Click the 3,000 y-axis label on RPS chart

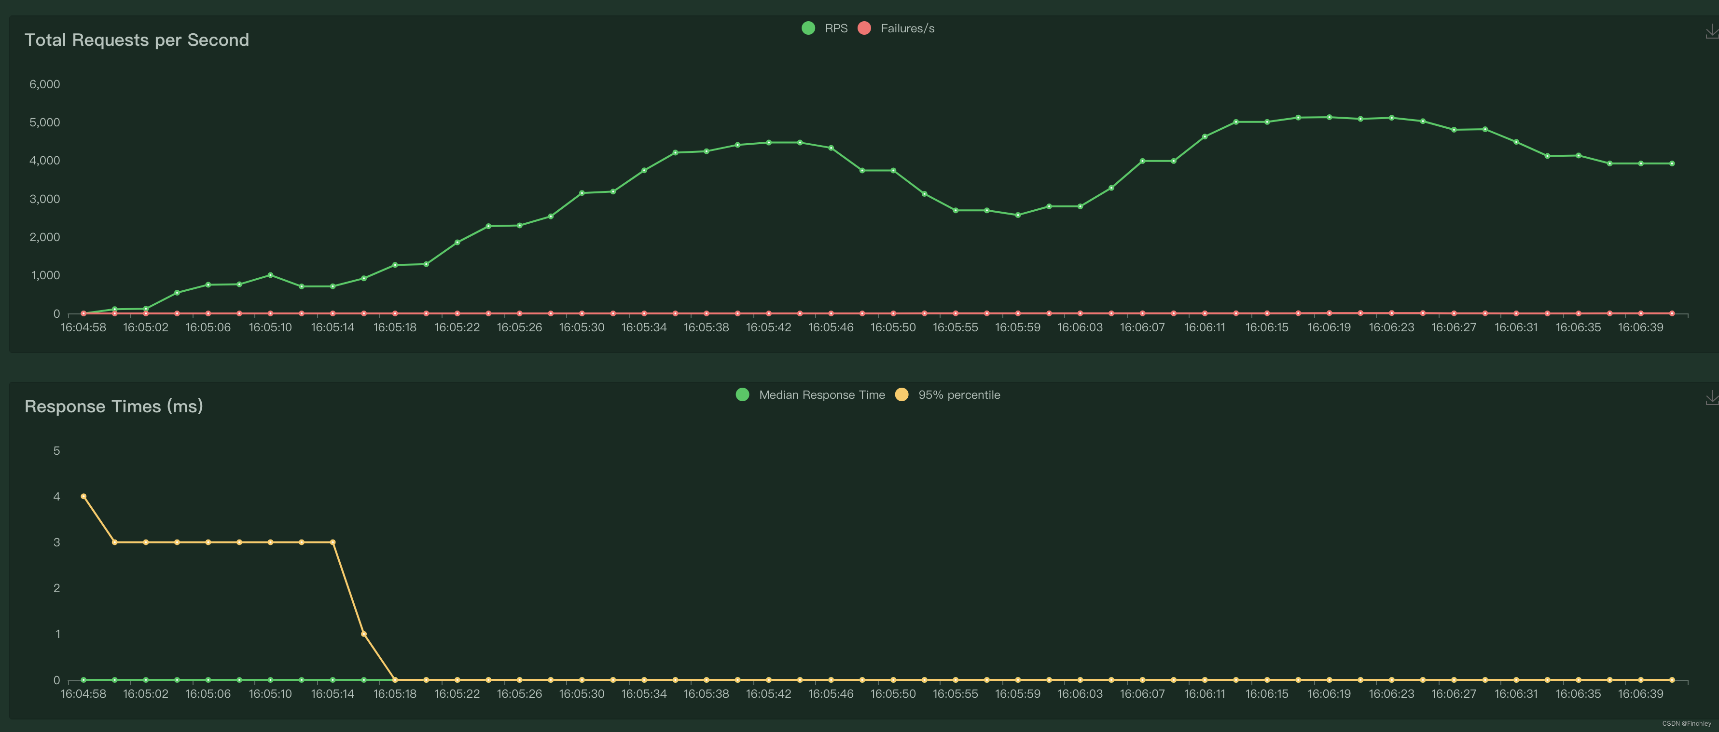point(45,199)
